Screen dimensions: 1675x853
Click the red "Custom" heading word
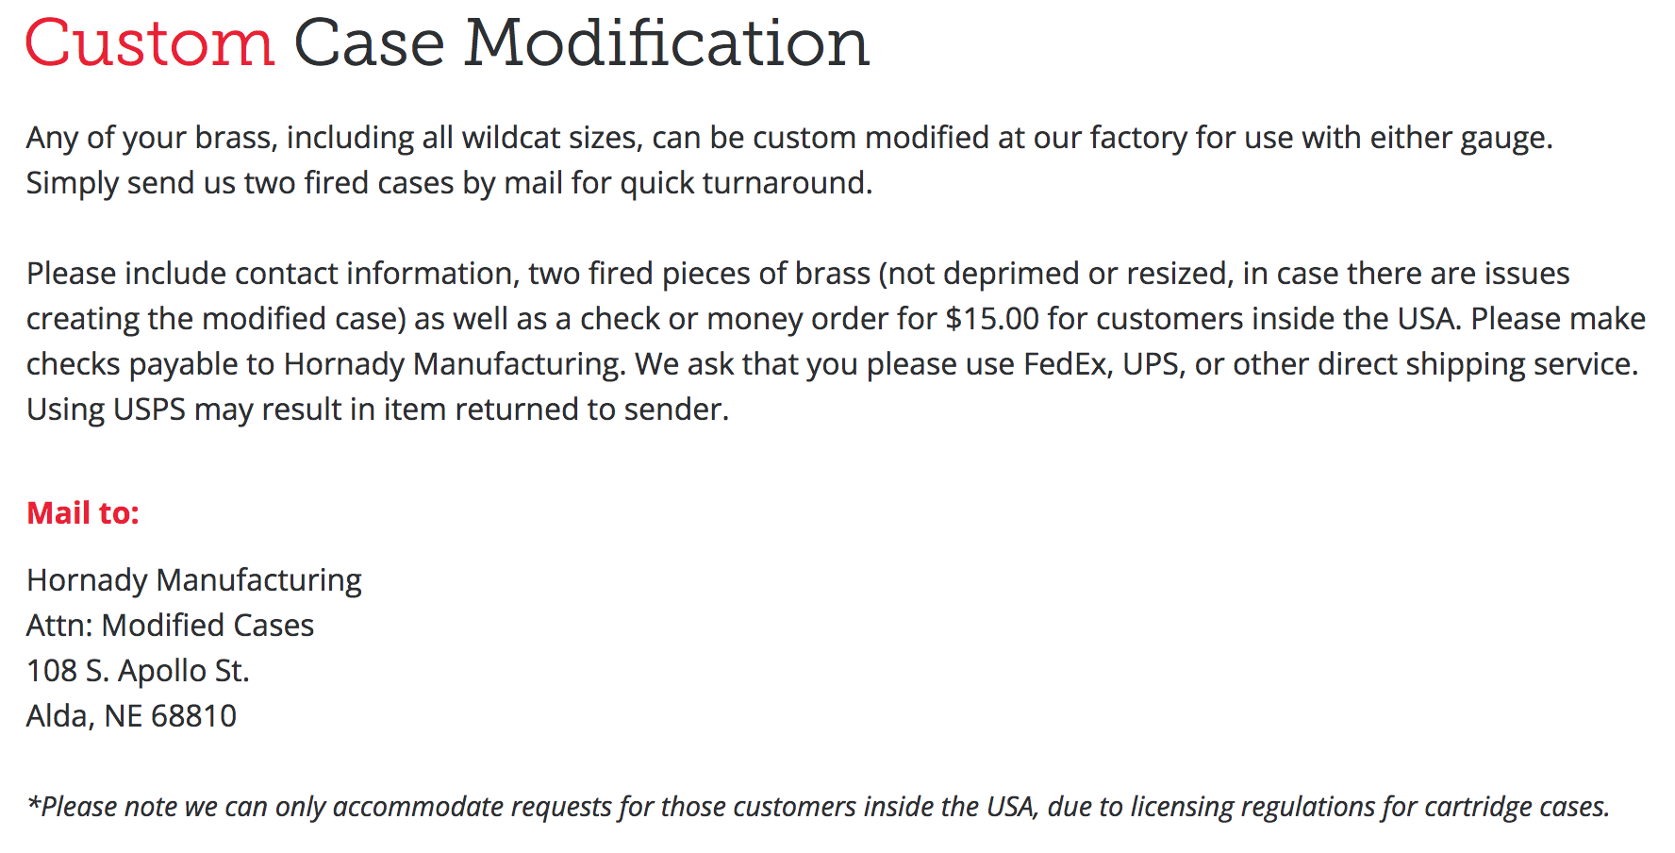[x=149, y=44]
